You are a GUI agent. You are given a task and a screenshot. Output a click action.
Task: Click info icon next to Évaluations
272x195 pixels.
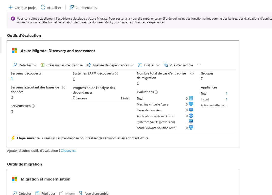tap(156, 92)
